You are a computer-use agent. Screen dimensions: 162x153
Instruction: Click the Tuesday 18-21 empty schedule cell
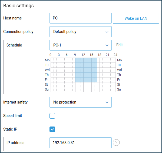pyautogui.click(x=104, y=65)
